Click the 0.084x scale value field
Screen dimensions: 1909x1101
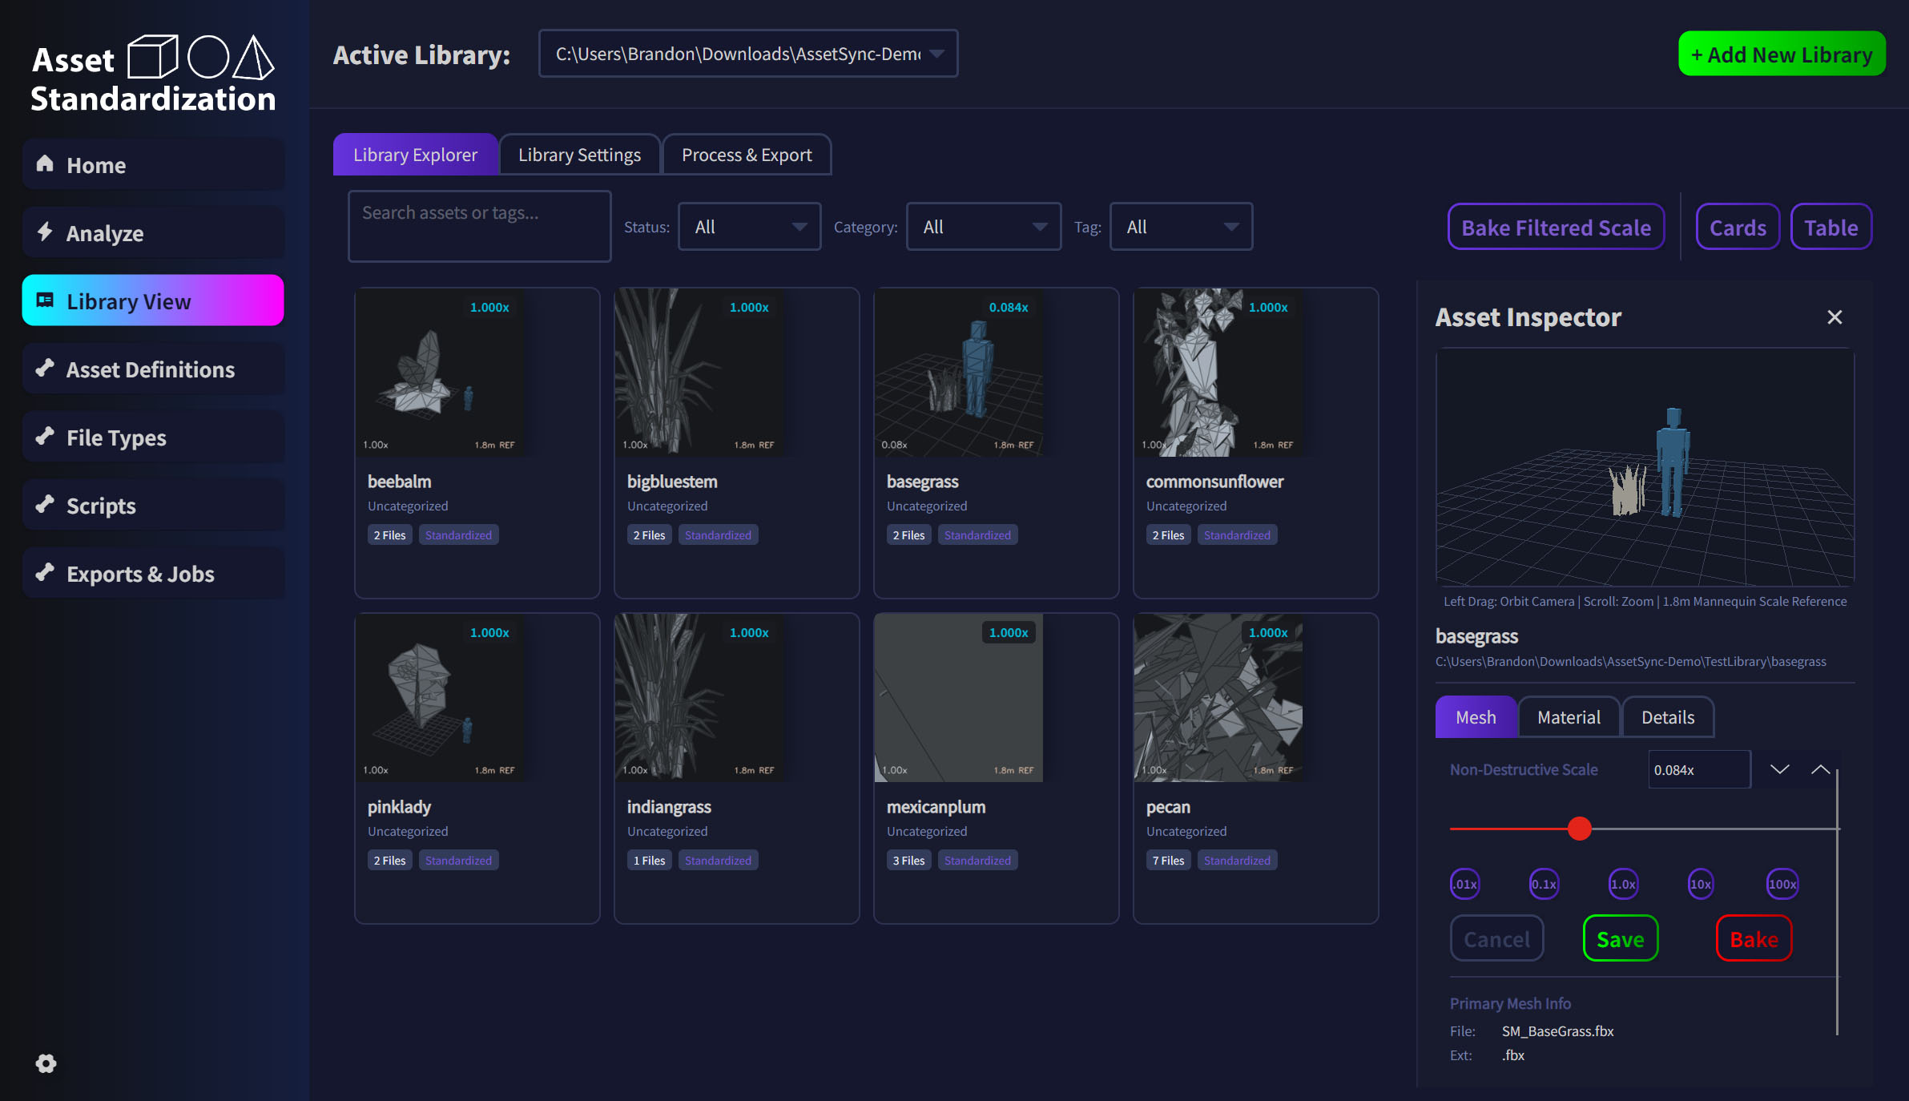click(1699, 769)
